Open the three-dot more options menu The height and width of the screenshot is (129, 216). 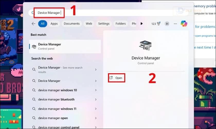pyautogui.click(x=175, y=24)
